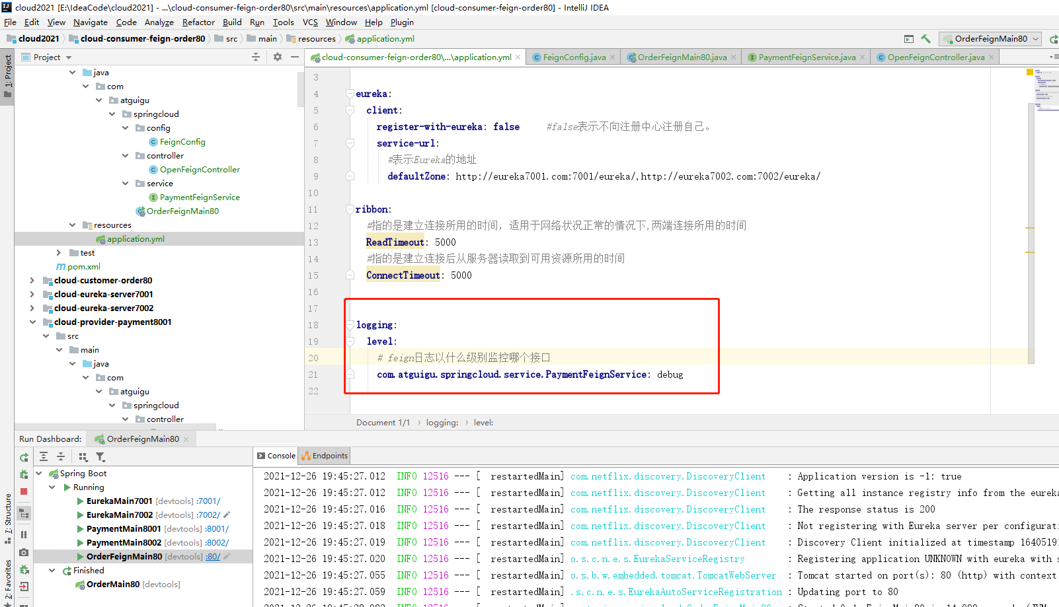Open the OrderFeignMain80 run configuration dropdown
The height and width of the screenshot is (607, 1059).
pos(990,39)
